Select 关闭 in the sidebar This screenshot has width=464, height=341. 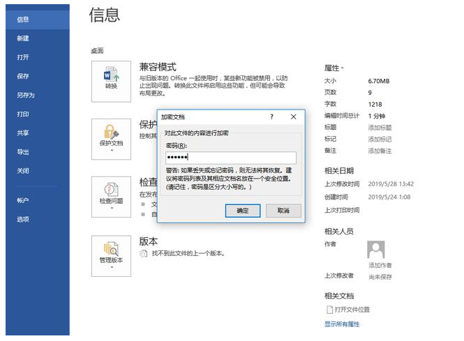tap(38, 171)
